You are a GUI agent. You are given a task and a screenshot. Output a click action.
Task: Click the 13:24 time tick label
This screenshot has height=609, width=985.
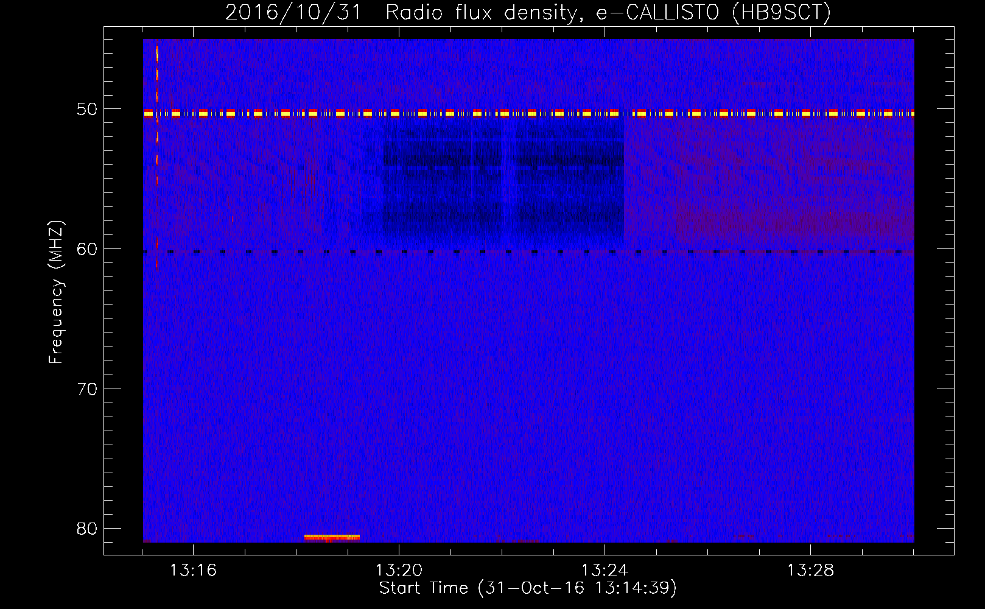pos(605,571)
